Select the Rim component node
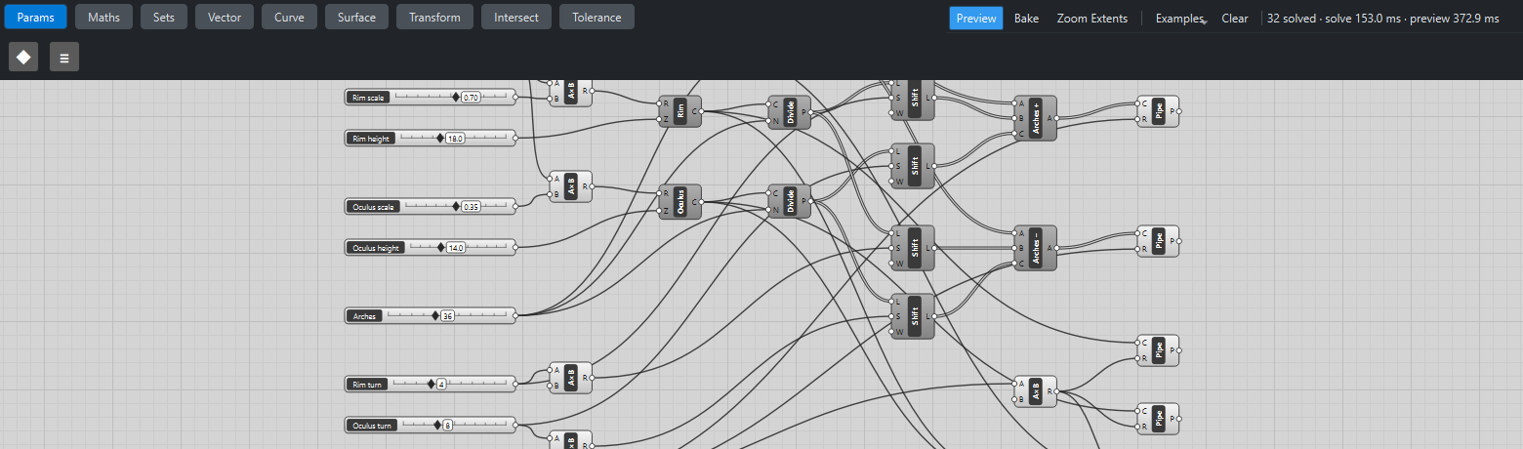1523x449 pixels. coord(680,110)
